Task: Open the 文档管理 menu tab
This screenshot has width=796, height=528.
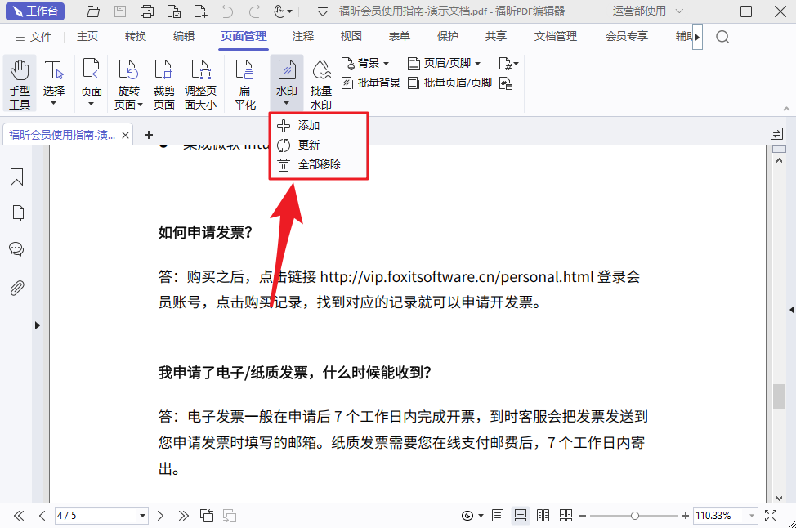Action: [556, 36]
